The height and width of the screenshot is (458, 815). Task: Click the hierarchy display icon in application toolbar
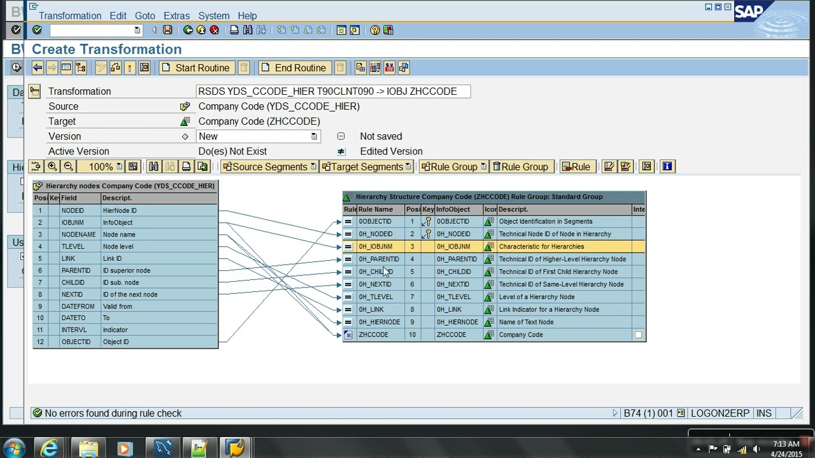click(x=81, y=67)
